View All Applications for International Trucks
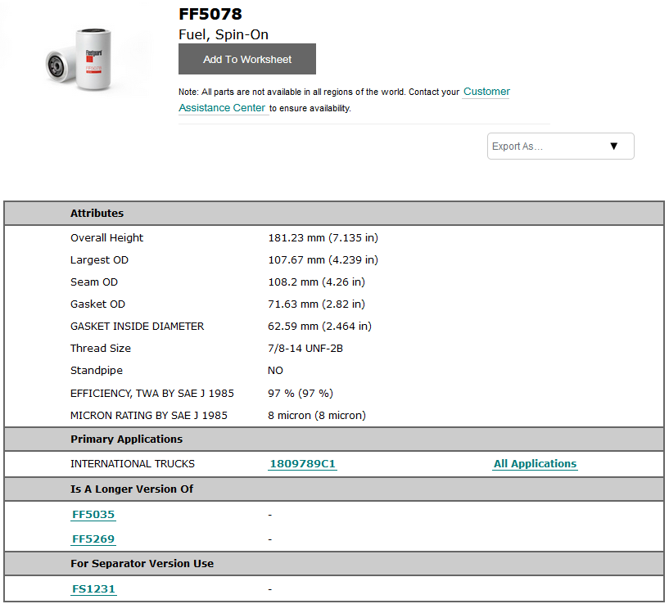Image resolution: width=669 pixels, height=604 pixels. coord(535,463)
